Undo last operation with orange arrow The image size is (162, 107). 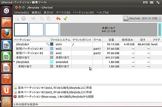[58, 19]
